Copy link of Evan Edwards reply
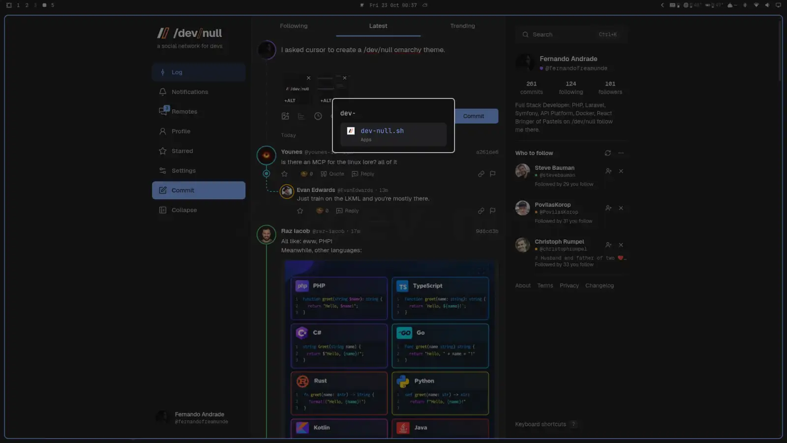Viewport: 787px width, 443px height. (481, 211)
